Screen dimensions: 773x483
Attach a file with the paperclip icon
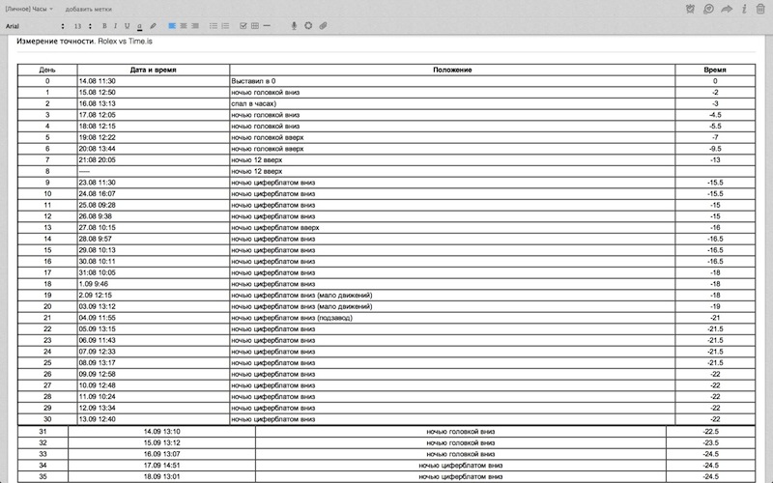[x=323, y=25]
